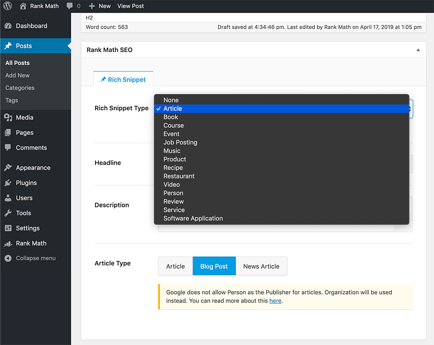Open Categories in the Posts submenu
434x345 pixels.
pyautogui.click(x=20, y=88)
